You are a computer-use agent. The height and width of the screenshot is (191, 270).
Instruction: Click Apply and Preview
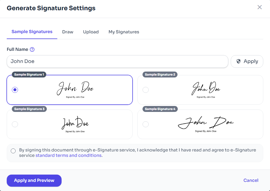34,181
